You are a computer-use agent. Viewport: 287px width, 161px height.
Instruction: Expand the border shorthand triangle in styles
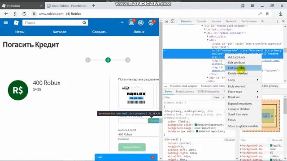pyautogui.click(x=179, y=131)
